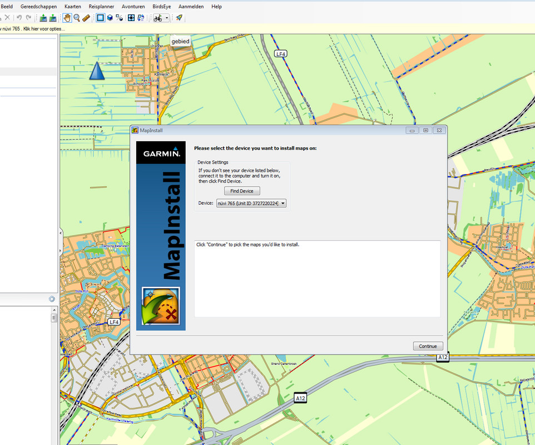Click the undo arrow icon

[19, 17]
